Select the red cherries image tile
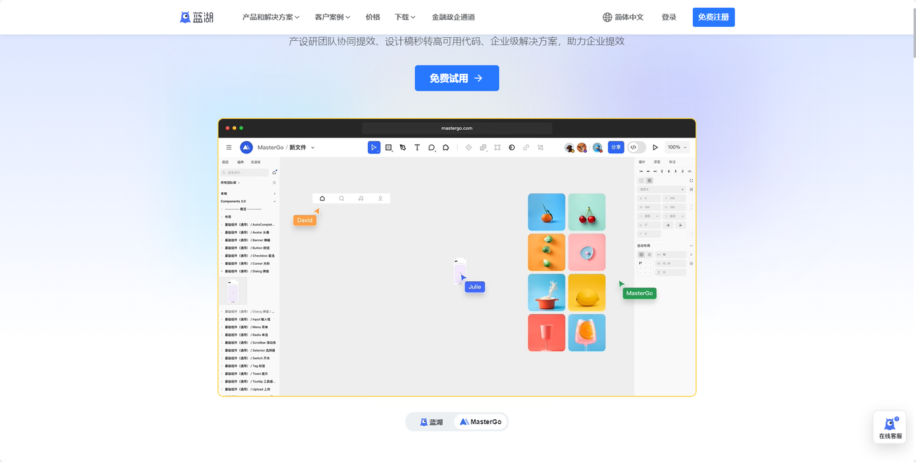Screen dimensions: 916x462 click(586, 212)
